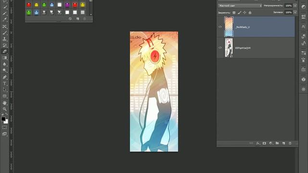Image resolution: width=308 pixels, height=173 pixels.
Task: Select the Rounded Rectangle shape tool
Action: click(4, 96)
